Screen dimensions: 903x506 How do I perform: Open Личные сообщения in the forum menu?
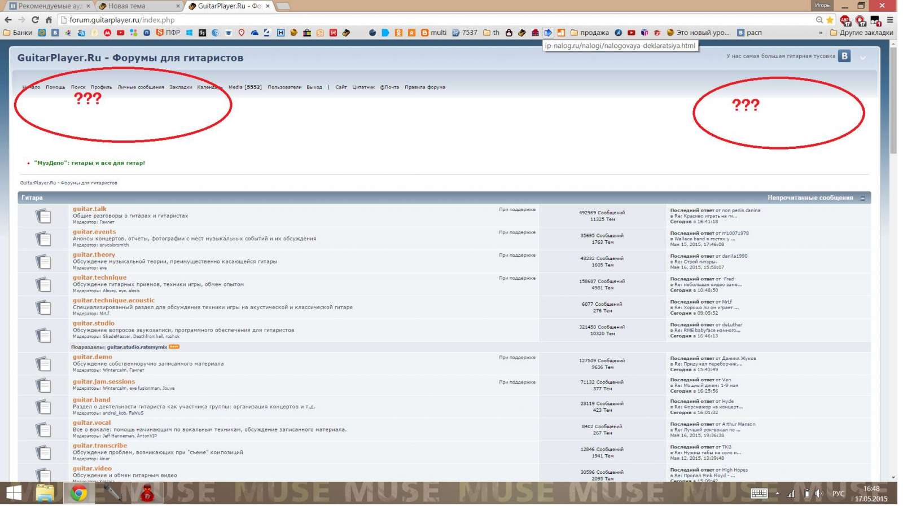click(x=141, y=87)
